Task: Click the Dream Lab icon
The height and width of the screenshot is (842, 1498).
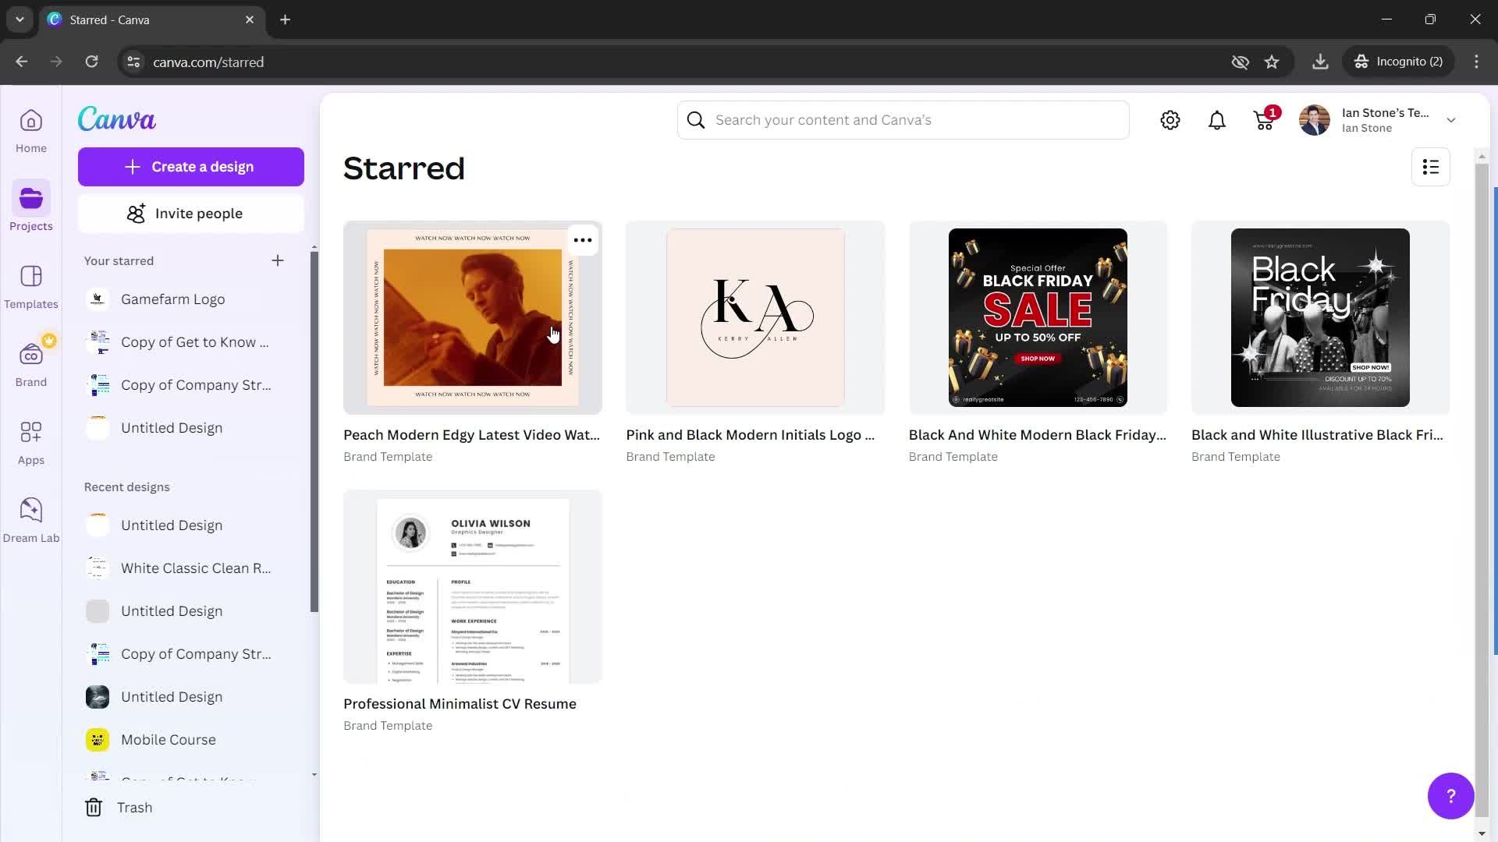Action: click(x=31, y=511)
